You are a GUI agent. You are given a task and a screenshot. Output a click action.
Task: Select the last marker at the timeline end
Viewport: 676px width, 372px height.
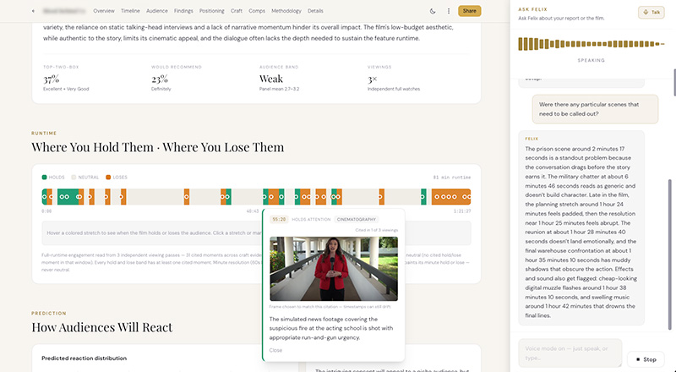(469, 197)
